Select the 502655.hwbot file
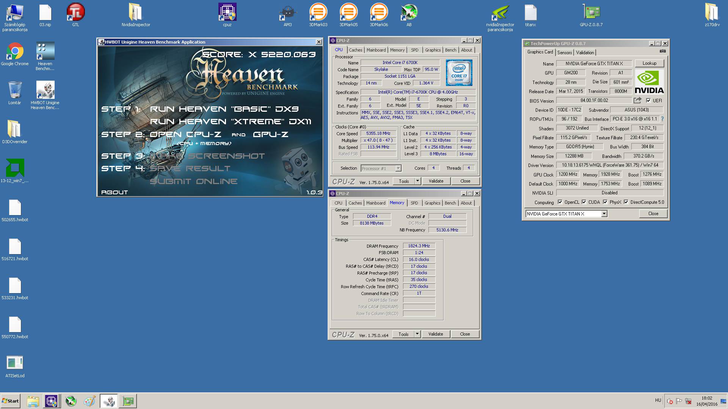The width and height of the screenshot is (728, 409). pos(15,210)
